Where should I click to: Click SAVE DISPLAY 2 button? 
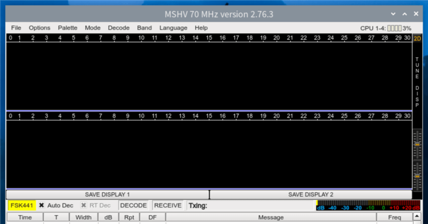[311, 195]
